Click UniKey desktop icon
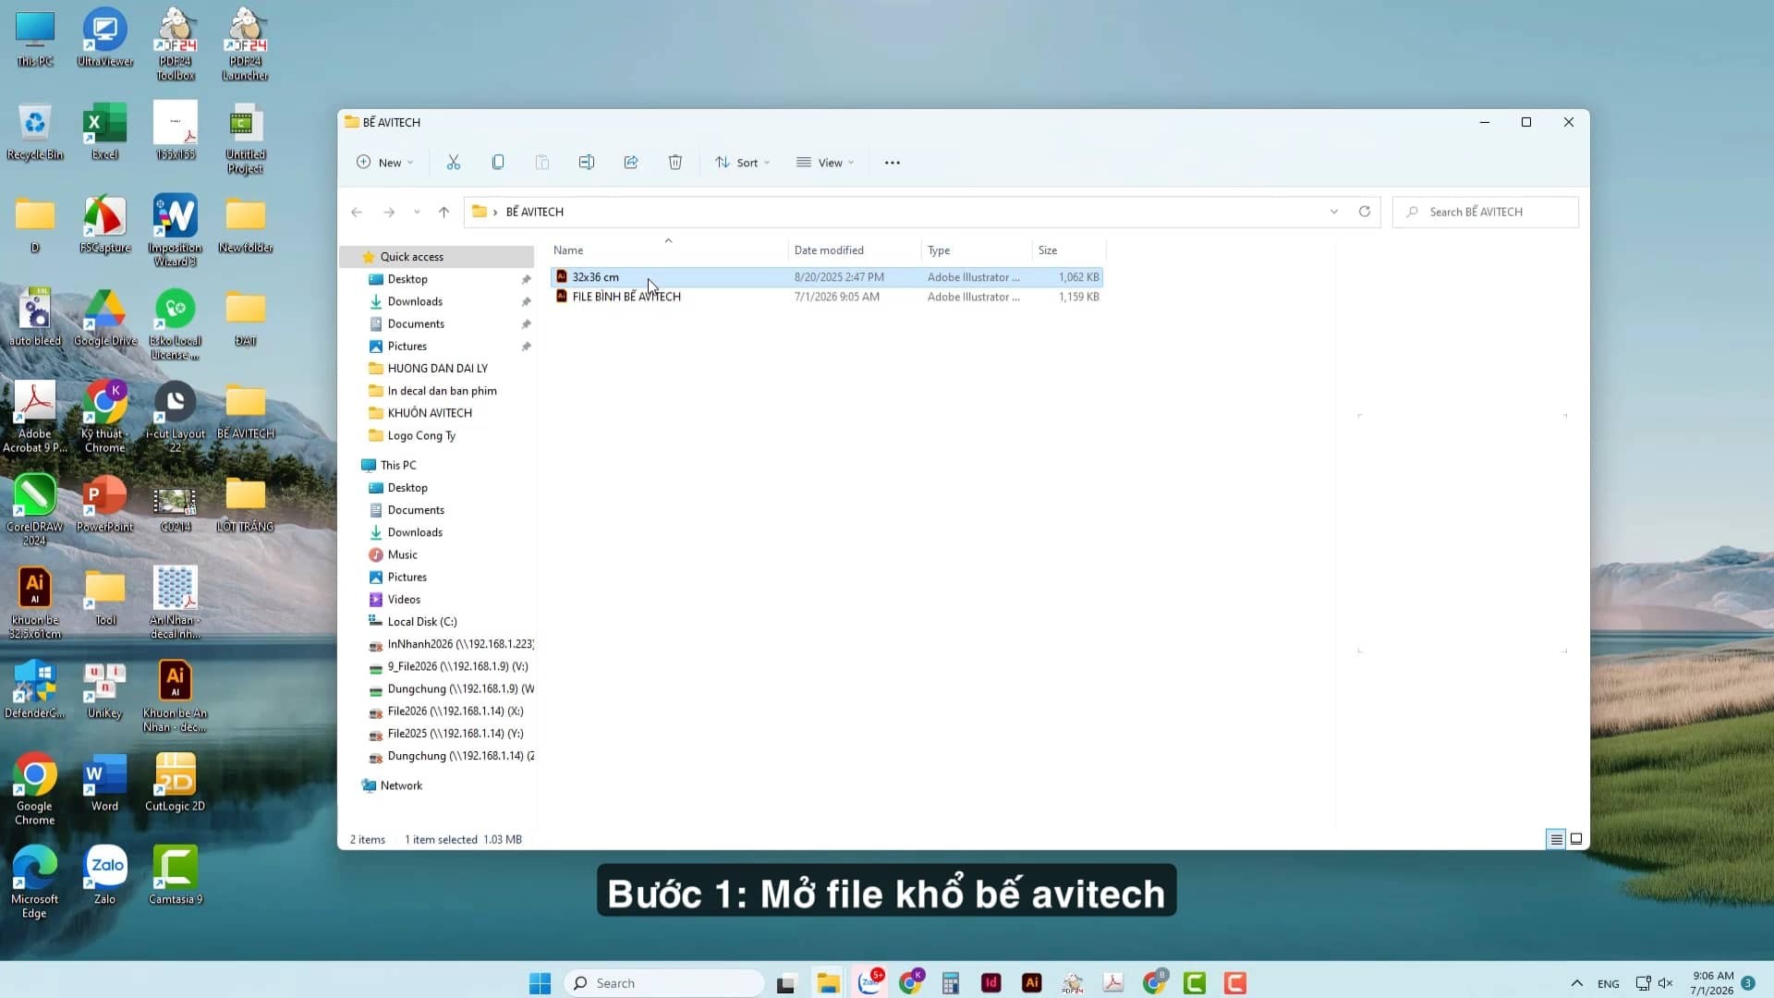 [104, 689]
